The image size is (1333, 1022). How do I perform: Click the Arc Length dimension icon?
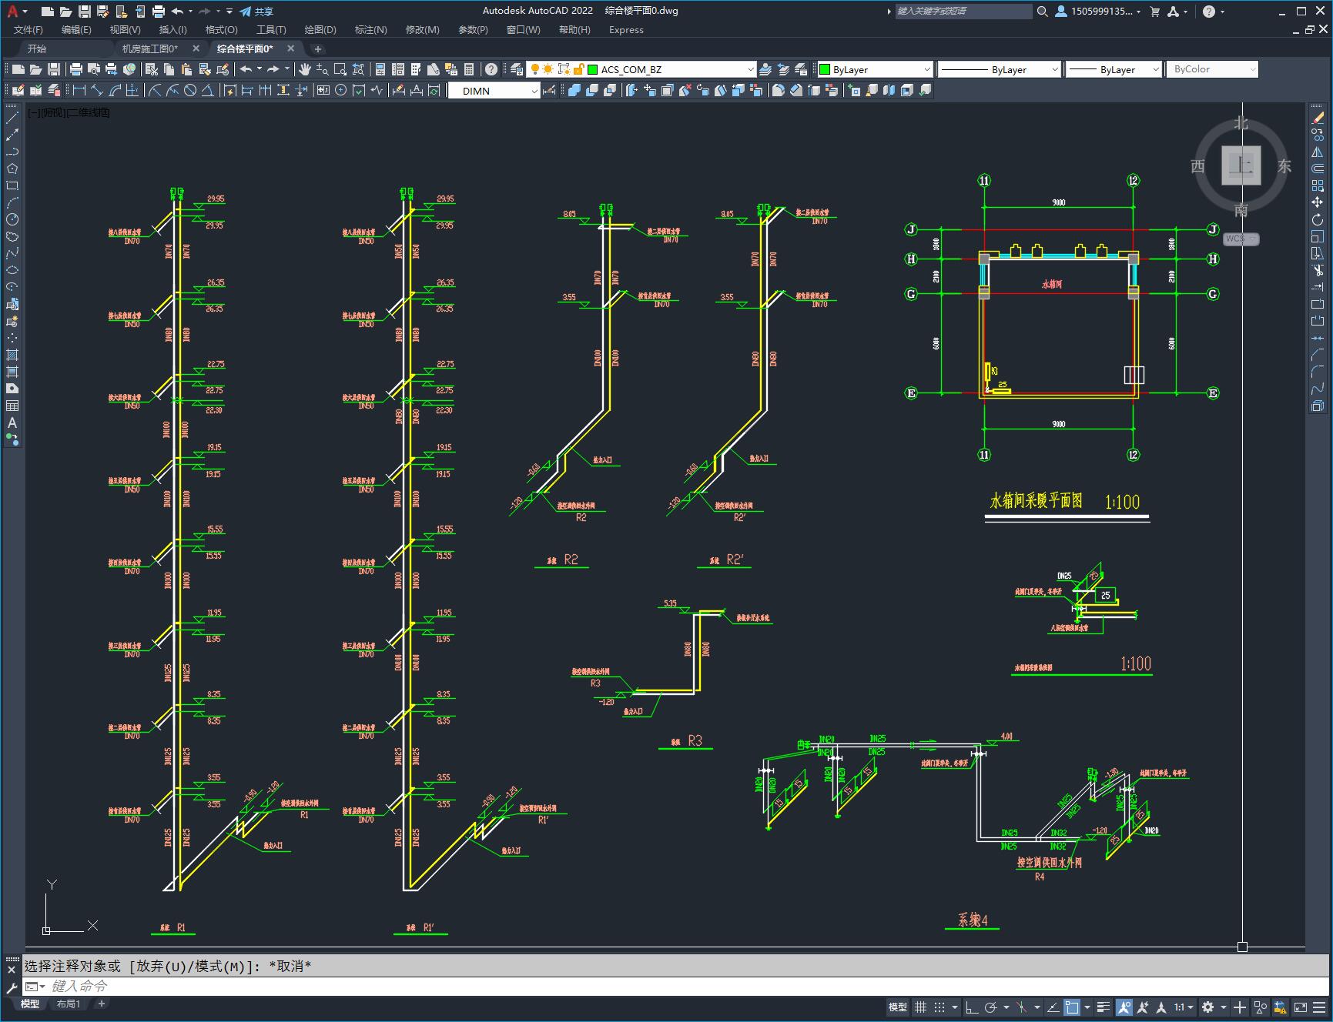pyautogui.click(x=115, y=91)
